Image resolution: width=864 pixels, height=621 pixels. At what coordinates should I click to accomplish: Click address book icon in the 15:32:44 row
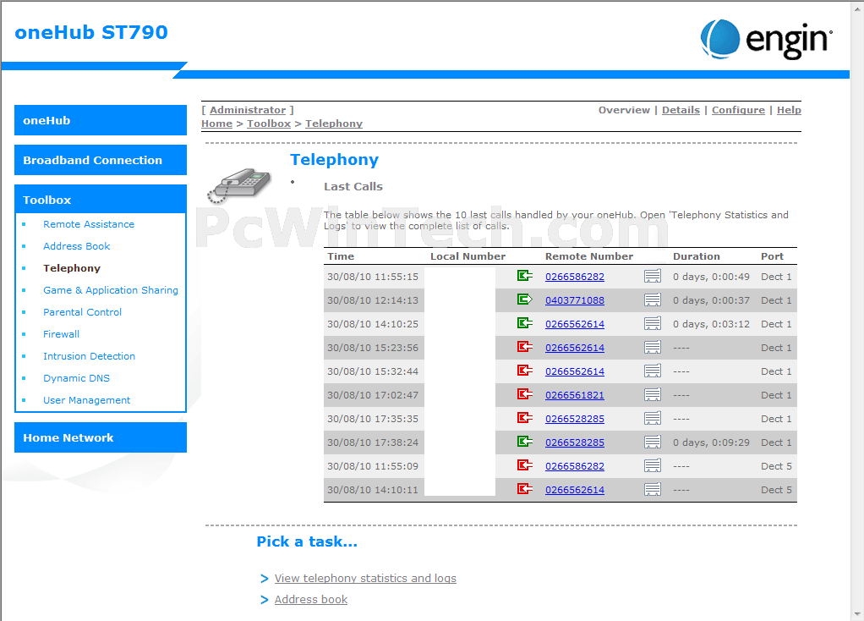click(653, 371)
